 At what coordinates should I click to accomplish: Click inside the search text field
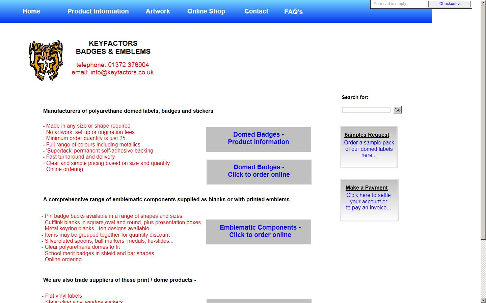366,109
